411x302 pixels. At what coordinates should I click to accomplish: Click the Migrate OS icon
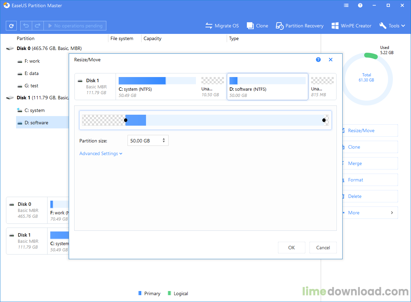click(x=209, y=26)
